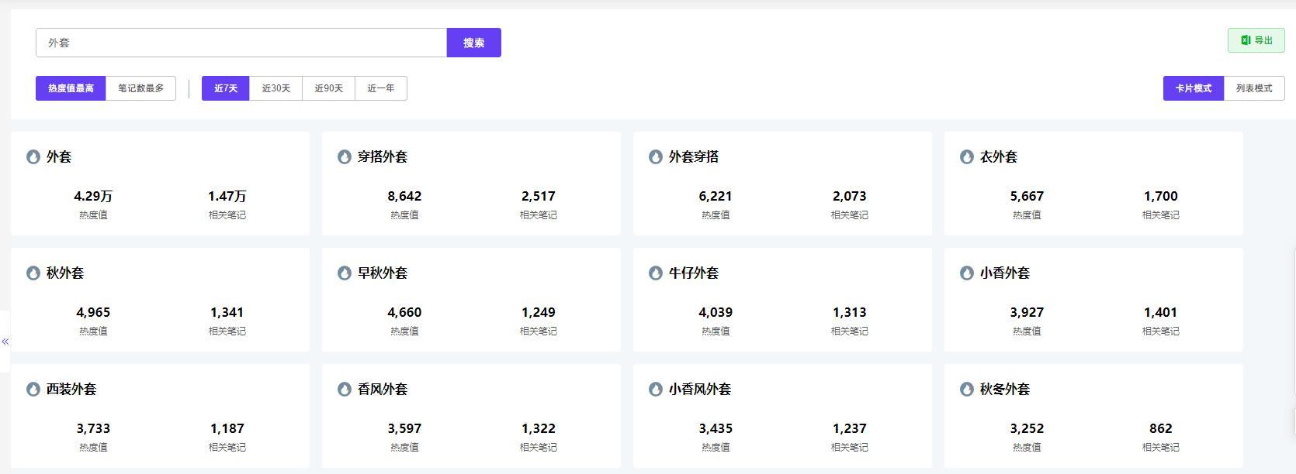The image size is (1296, 474).
Task: Click heat value 4,660
Action: (x=404, y=312)
